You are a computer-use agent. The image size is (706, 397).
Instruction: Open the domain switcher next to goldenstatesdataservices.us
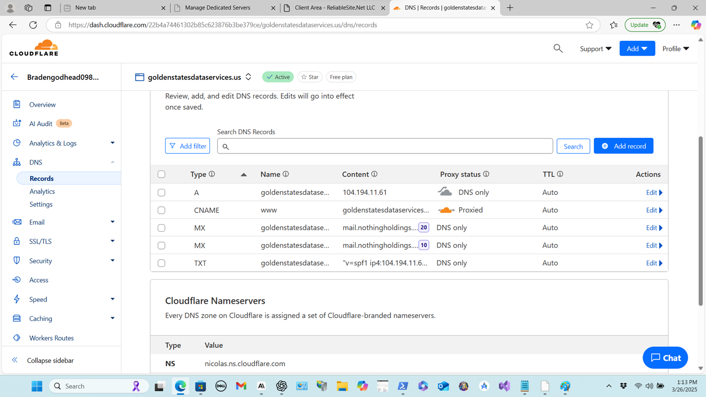click(249, 77)
